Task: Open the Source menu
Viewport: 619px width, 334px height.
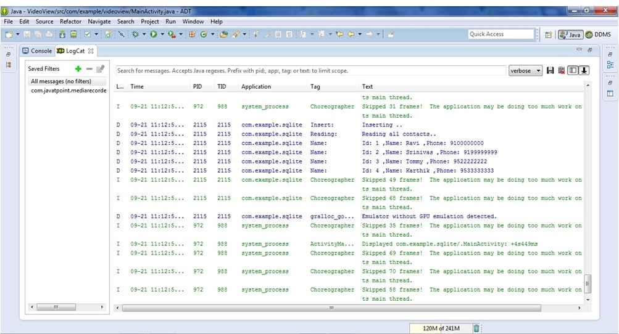Action: [x=44, y=22]
